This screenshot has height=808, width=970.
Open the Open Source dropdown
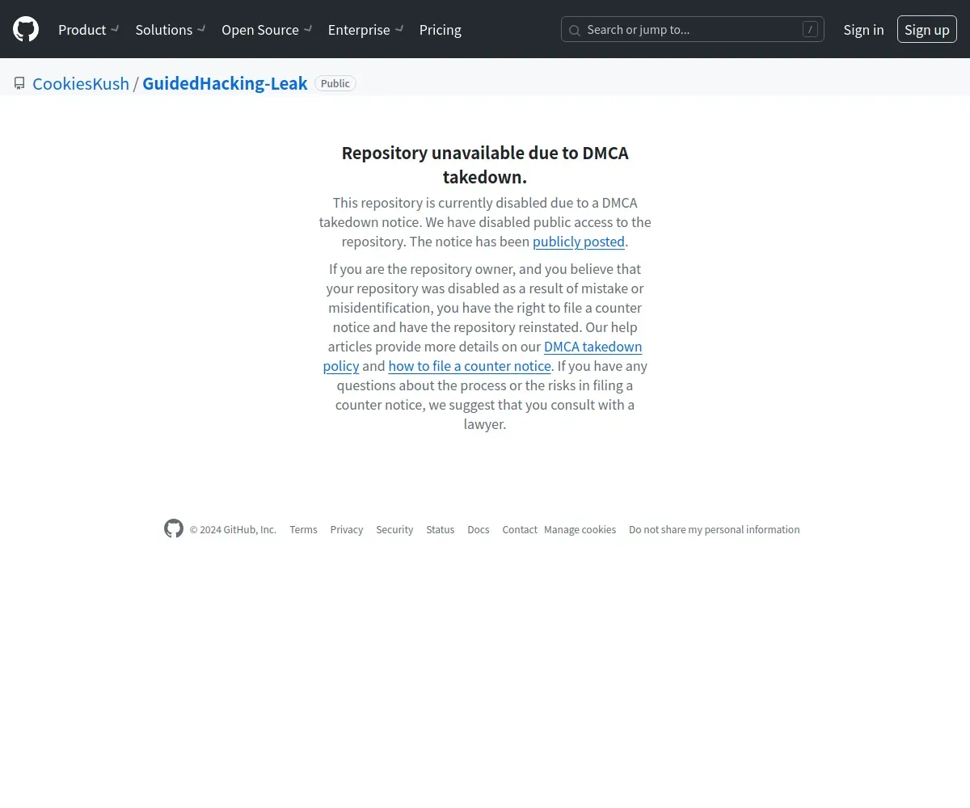[x=268, y=30]
